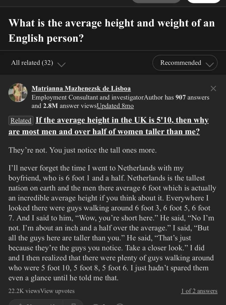Open Matrianna's profile picture
Screen dimensions: 226x305
click(x=18, y=93)
